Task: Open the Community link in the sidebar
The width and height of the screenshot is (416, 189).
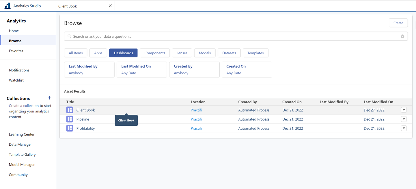Action: pyautogui.click(x=18, y=175)
